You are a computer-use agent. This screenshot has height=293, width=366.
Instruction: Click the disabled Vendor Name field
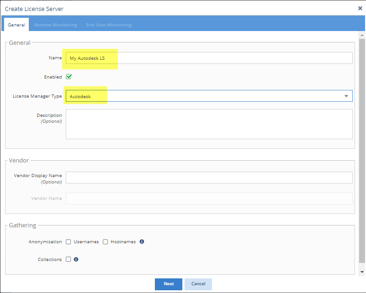click(x=209, y=199)
